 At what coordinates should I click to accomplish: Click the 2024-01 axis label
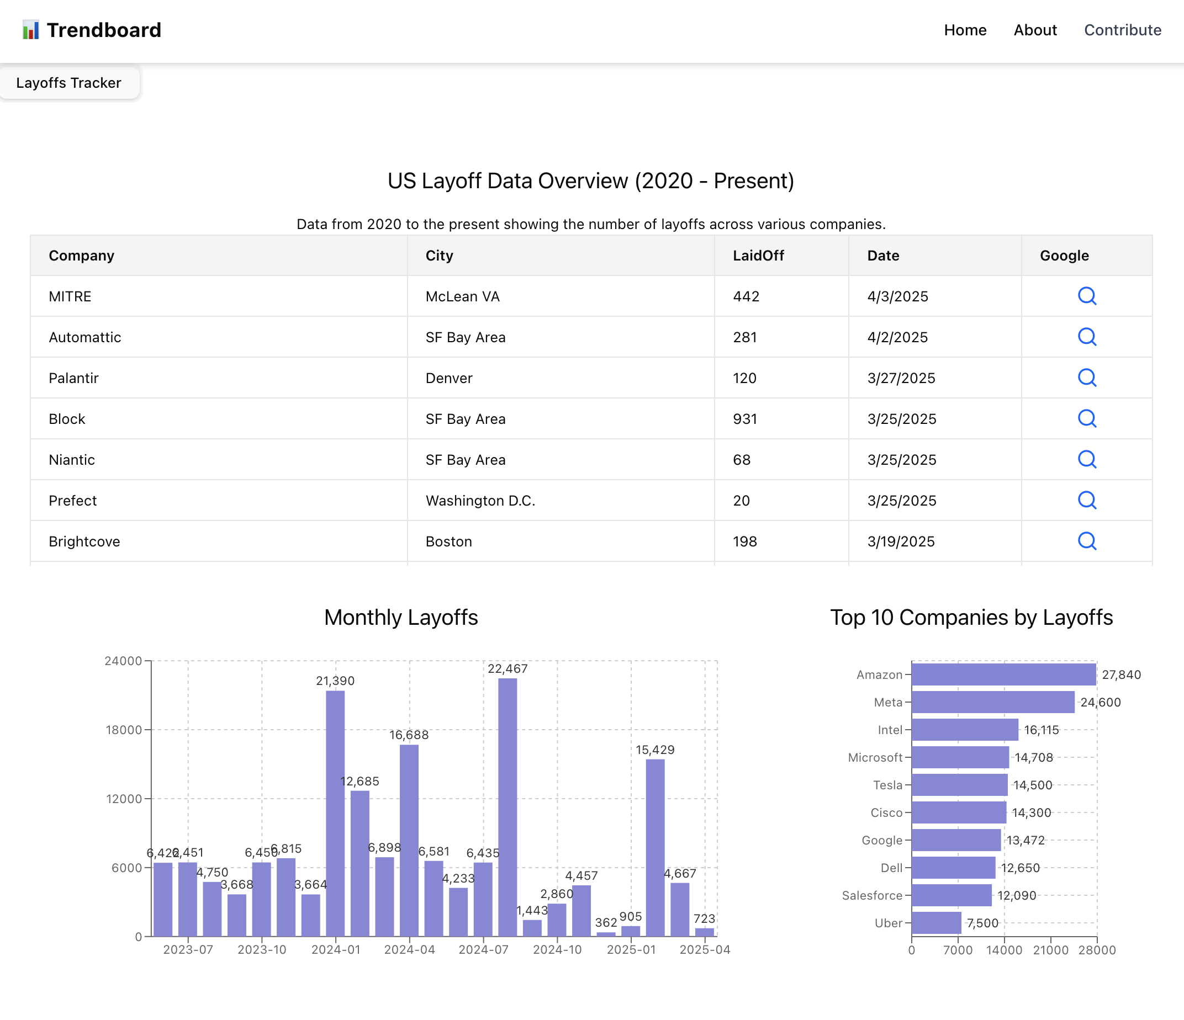pyautogui.click(x=336, y=950)
